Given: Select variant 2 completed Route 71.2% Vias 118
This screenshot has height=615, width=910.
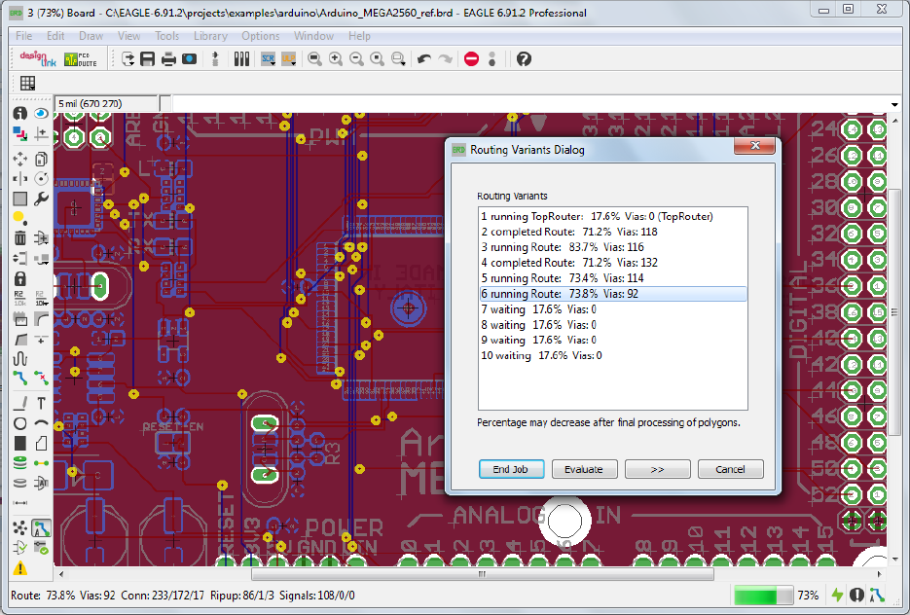Looking at the screenshot, I should click(x=613, y=232).
